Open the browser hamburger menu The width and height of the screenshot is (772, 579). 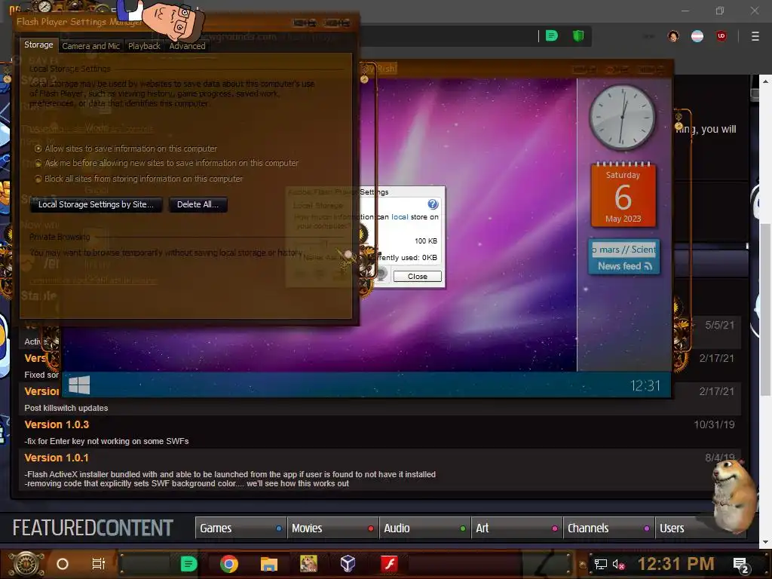755,36
